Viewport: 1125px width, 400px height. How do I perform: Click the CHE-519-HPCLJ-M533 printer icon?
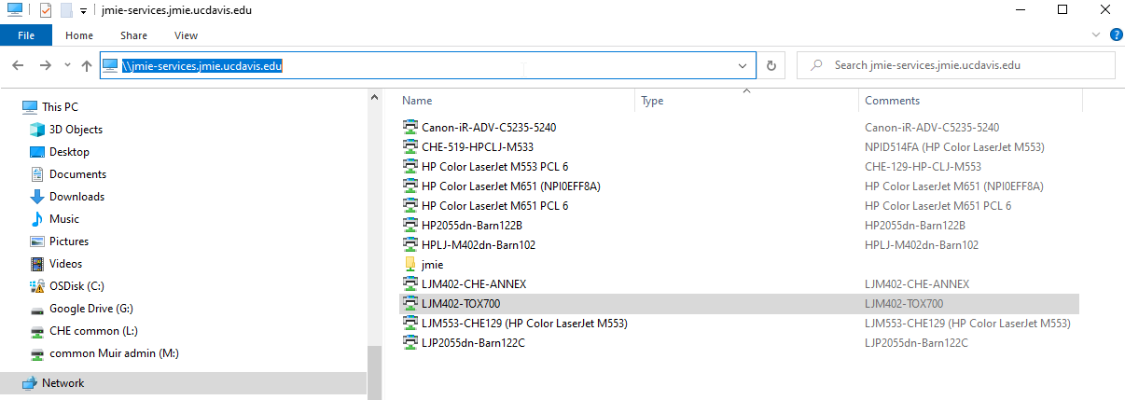pos(410,146)
